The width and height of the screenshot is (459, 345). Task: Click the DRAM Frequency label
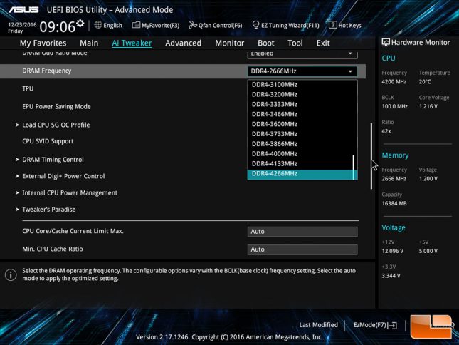tap(47, 71)
